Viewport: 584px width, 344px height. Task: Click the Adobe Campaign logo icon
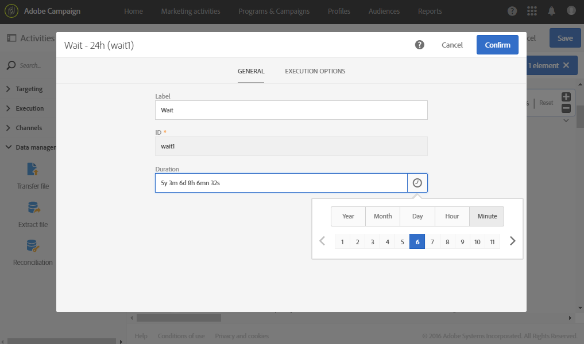pyautogui.click(x=11, y=11)
